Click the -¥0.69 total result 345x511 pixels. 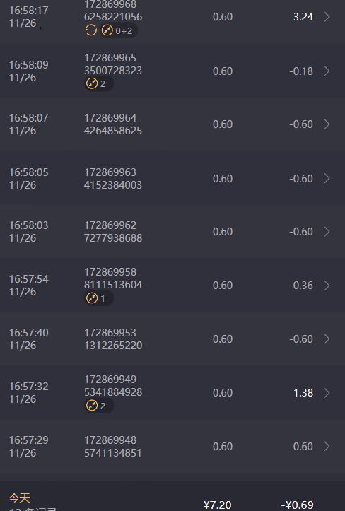coord(298,505)
